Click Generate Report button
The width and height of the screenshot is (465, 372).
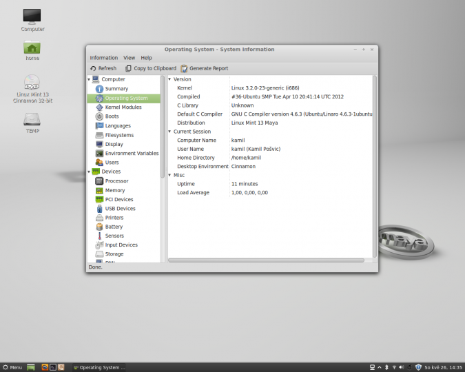[205, 68]
